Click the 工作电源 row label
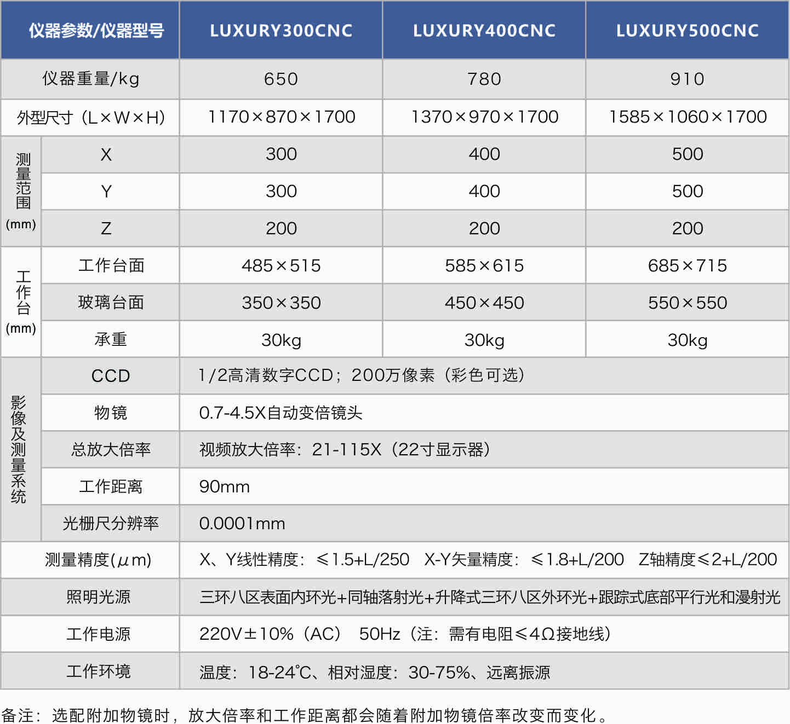This screenshot has width=790, height=724. tap(98, 634)
